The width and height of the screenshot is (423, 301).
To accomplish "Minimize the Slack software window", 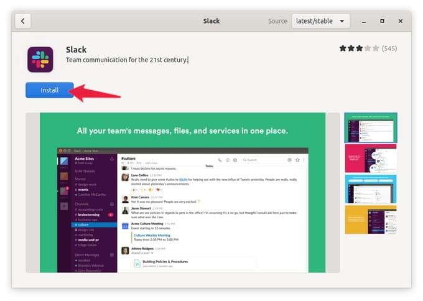I will pos(364,21).
